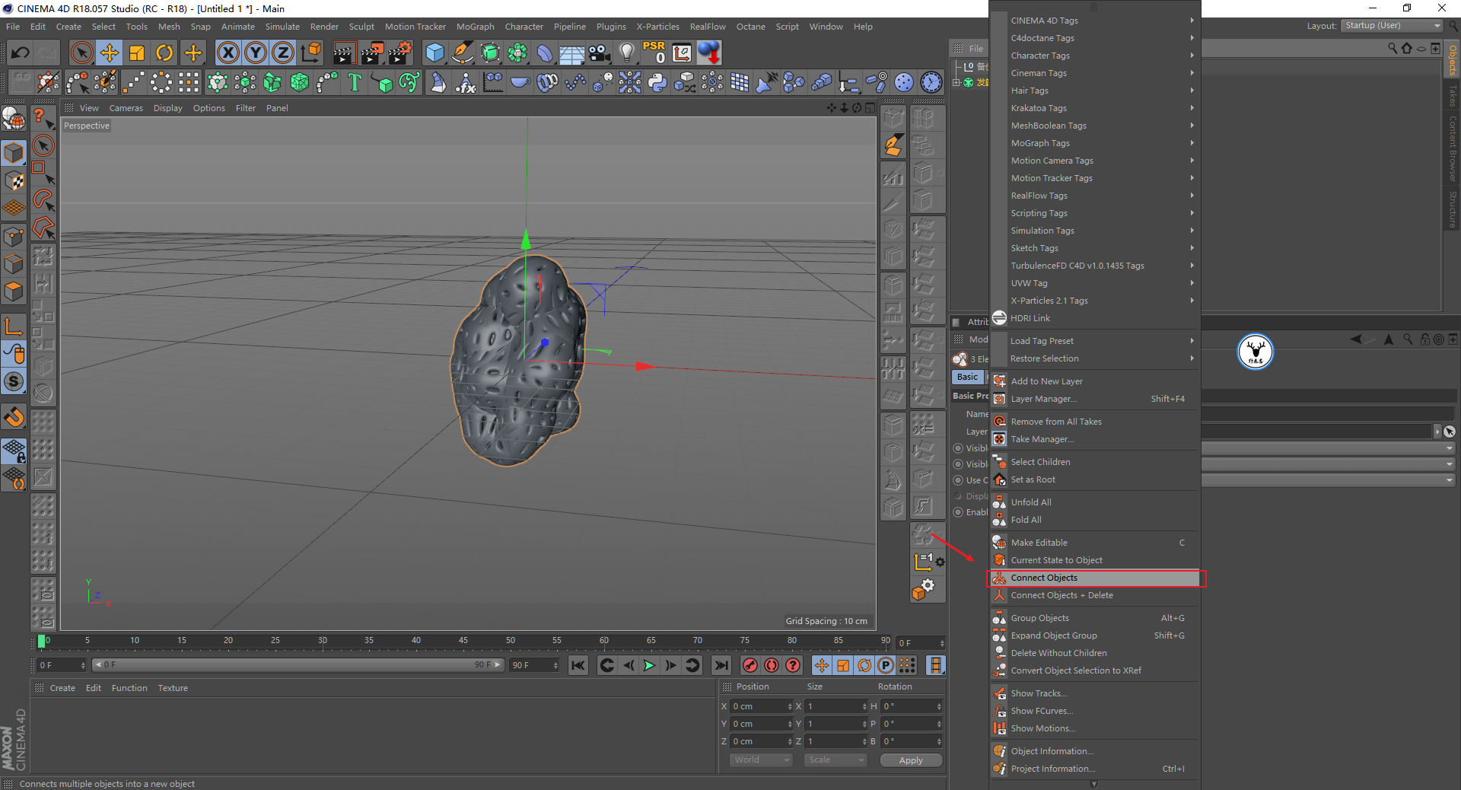This screenshot has height=790, width=1461.
Task: Select Make Editable from context menu
Action: coord(1096,543)
